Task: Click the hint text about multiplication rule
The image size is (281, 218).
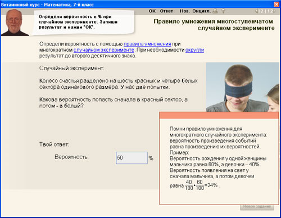Action: [219, 138]
